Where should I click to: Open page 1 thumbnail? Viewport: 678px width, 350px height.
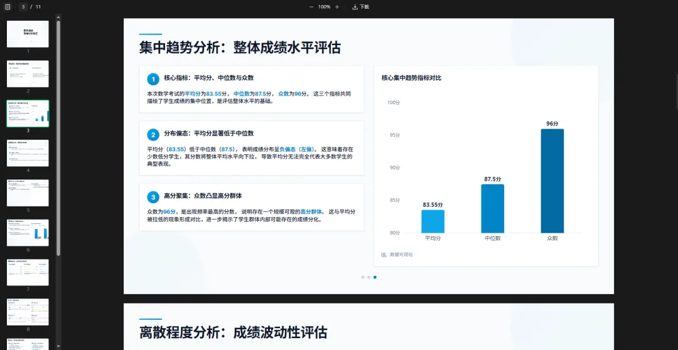[x=28, y=34]
